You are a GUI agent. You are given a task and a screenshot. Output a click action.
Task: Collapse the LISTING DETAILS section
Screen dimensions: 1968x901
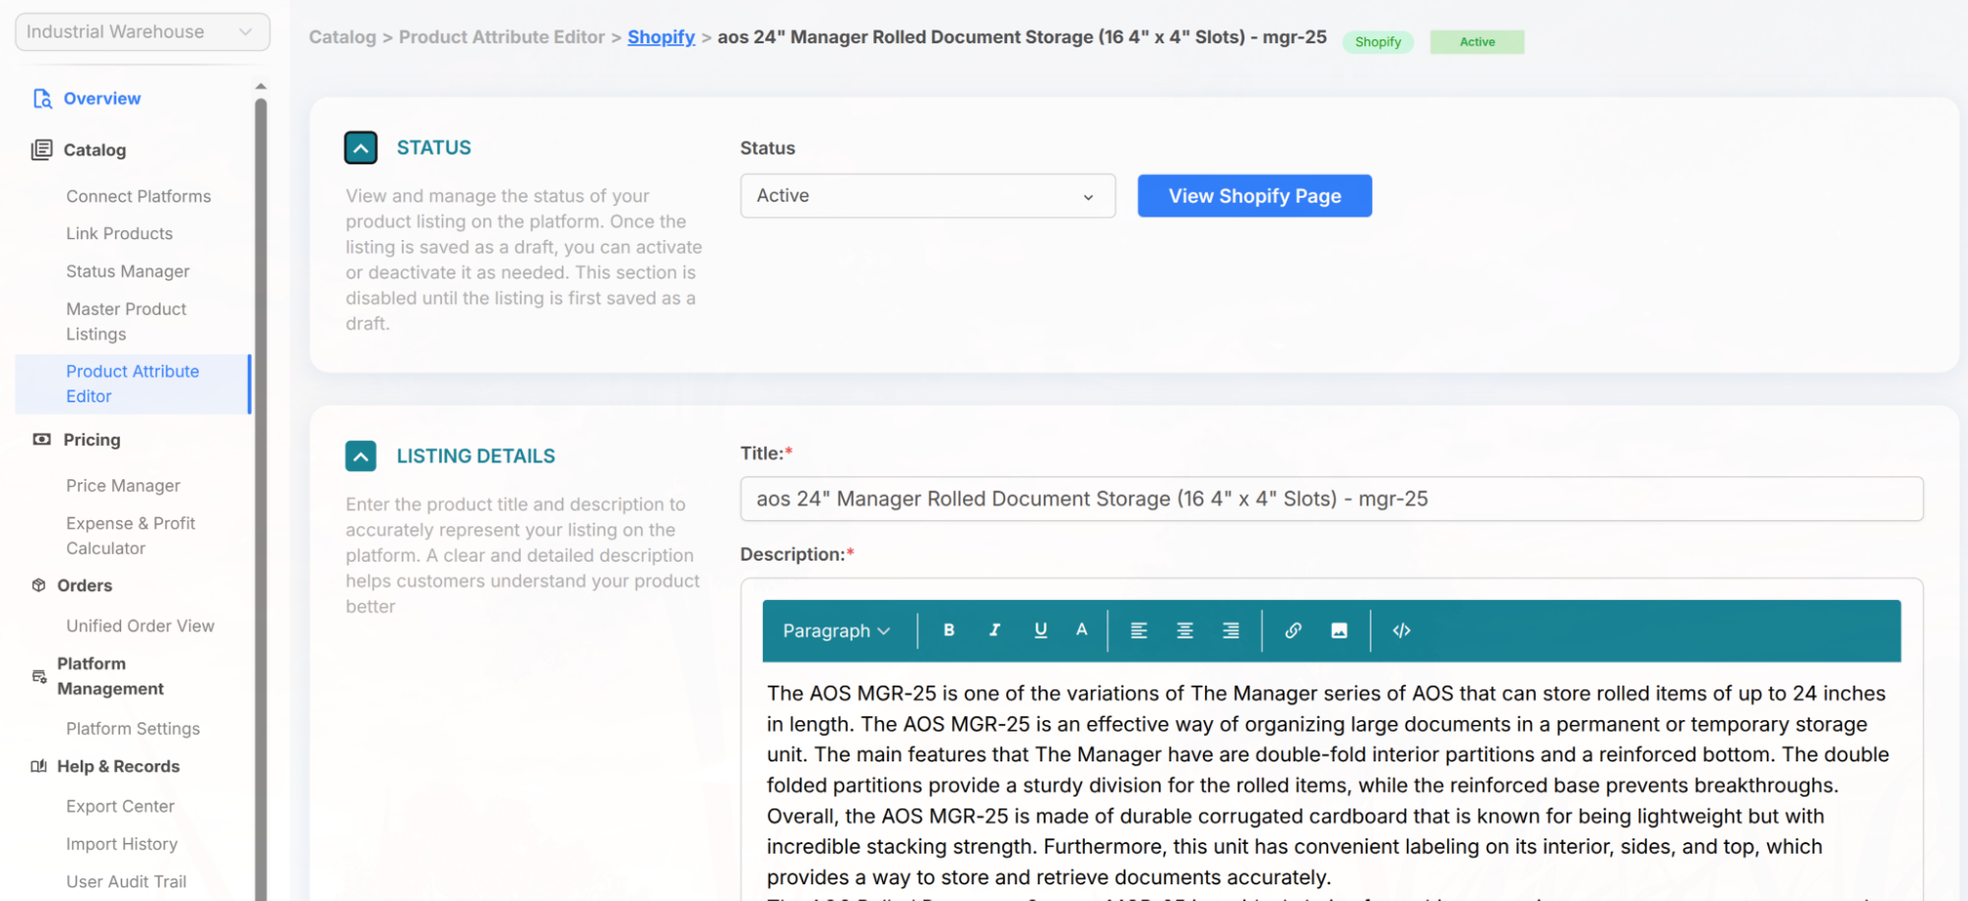(x=361, y=456)
